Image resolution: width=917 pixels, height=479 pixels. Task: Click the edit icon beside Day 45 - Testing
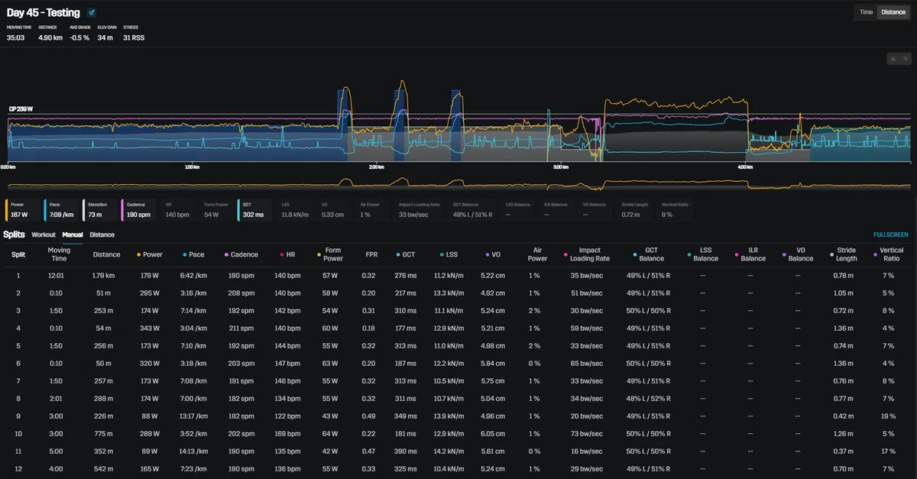[x=92, y=12]
